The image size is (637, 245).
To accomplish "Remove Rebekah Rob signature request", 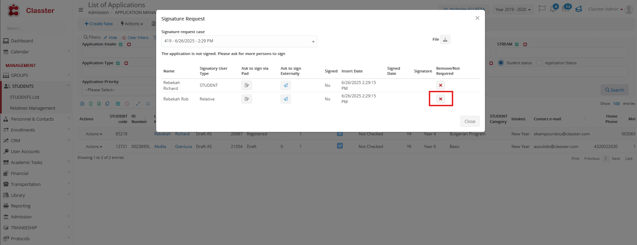I will [441, 99].
